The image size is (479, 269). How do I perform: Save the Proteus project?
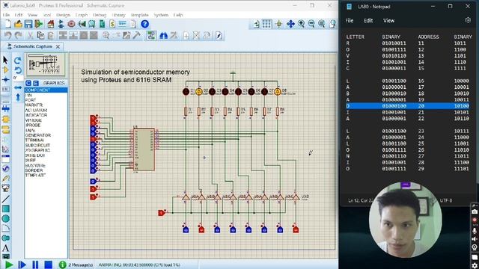[28, 24]
